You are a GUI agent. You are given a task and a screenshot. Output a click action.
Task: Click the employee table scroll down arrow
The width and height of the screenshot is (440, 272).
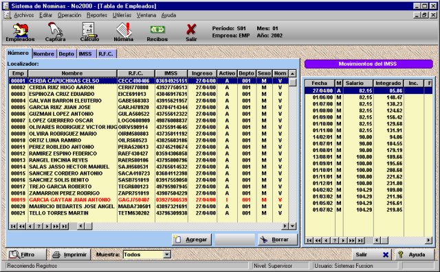point(292,226)
